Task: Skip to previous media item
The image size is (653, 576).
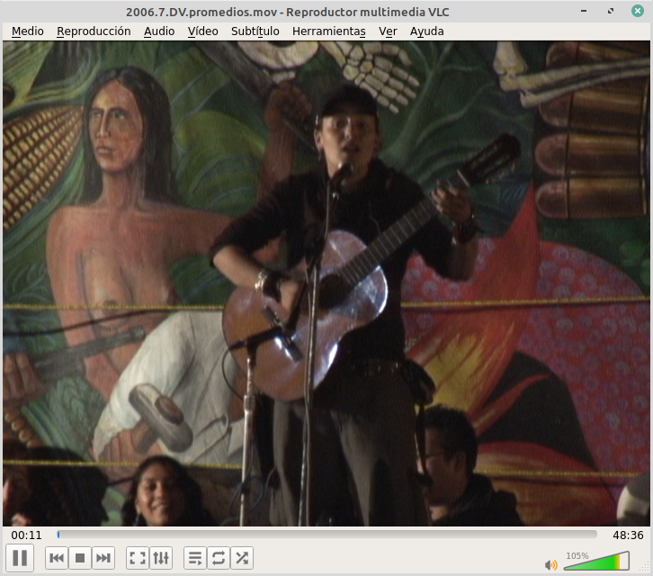Action: point(57,558)
